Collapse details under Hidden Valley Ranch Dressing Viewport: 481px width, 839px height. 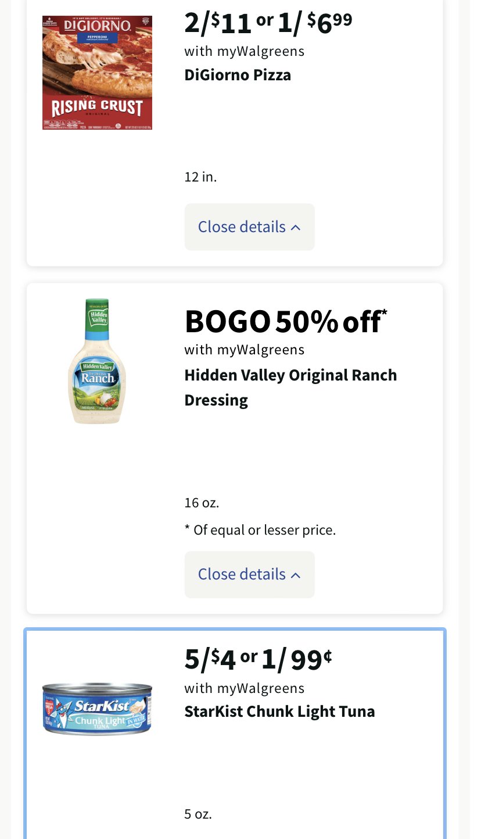pyautogui.click(x=250, y=574)
